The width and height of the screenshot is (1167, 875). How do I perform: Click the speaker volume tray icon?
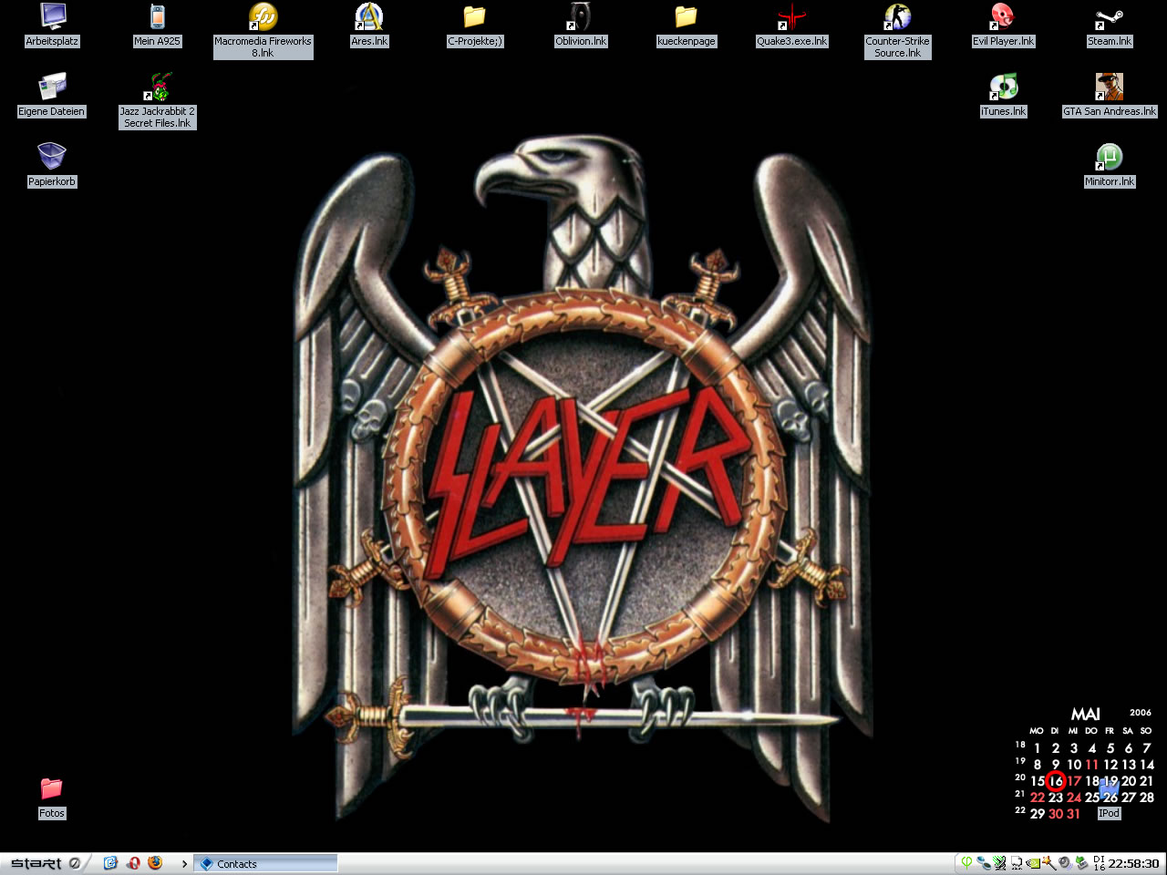click(x=1064, y=863)
